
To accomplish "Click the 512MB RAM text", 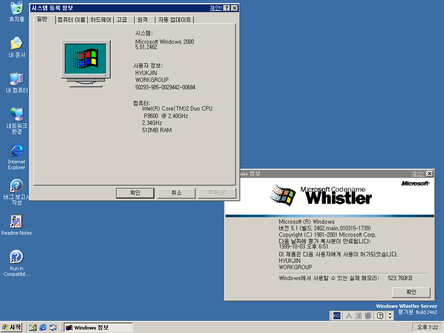I will (x=157, y=130).
